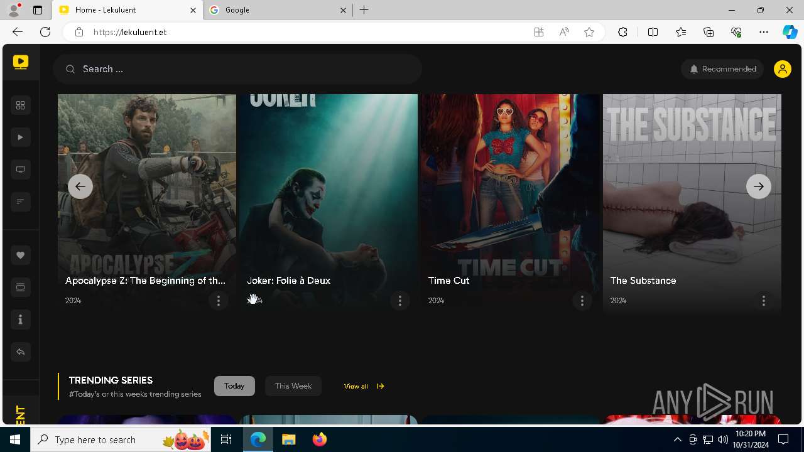Follow the View all link
Screen dimensions: 804x452
(364, 386)
